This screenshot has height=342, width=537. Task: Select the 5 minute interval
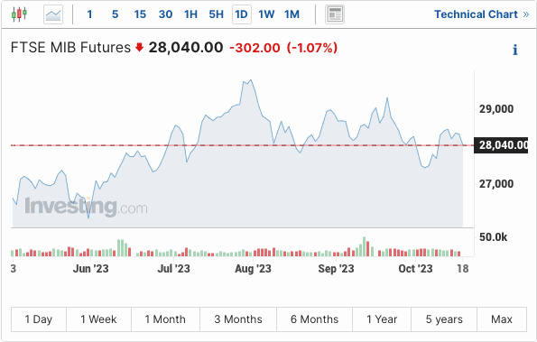click(x=116, y=14)
